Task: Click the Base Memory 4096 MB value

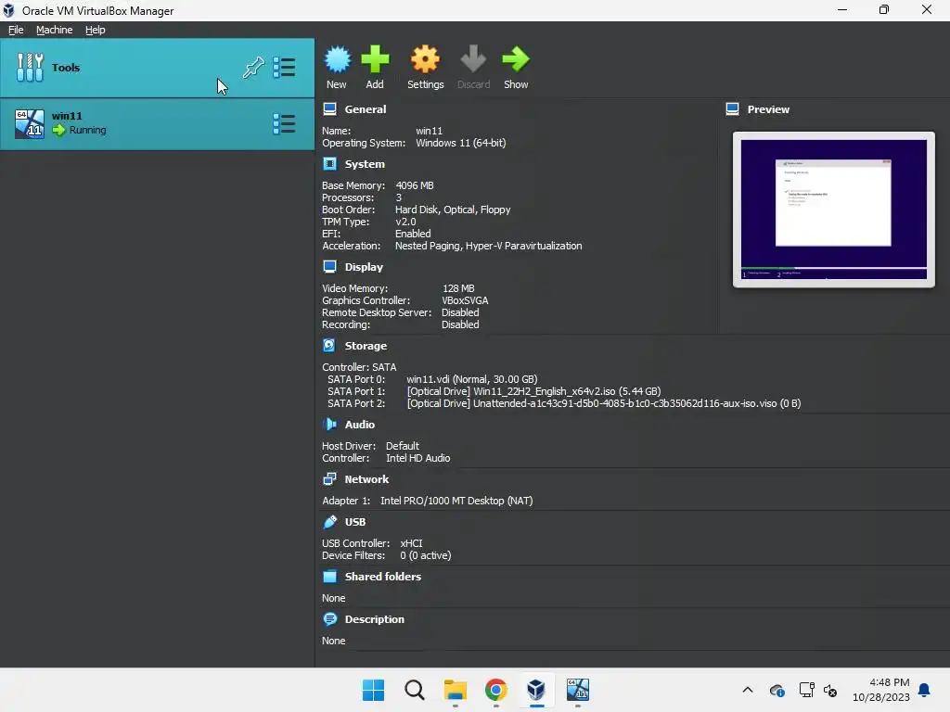Action: coord(415,185)
